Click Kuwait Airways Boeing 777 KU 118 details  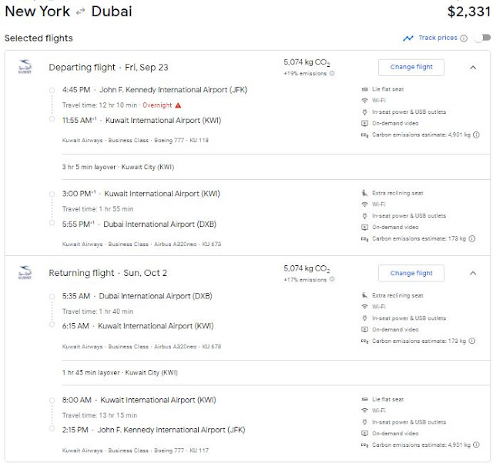point(136,141)
